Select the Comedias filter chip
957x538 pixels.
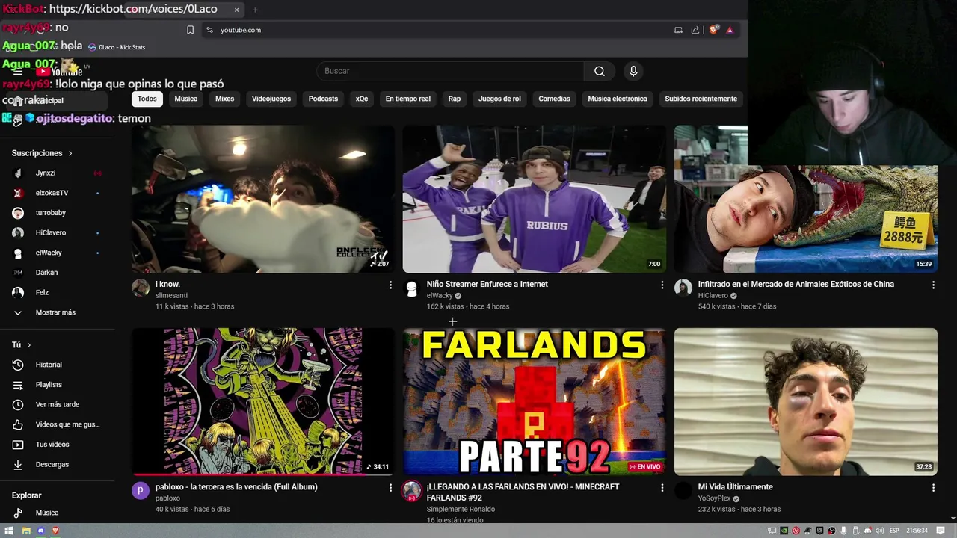554,99
